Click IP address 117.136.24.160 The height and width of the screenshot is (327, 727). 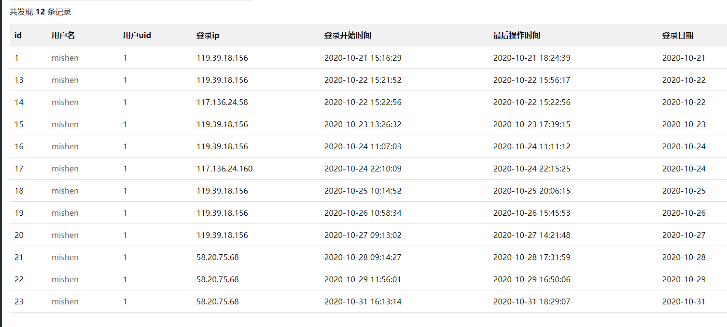coord(224,169)
